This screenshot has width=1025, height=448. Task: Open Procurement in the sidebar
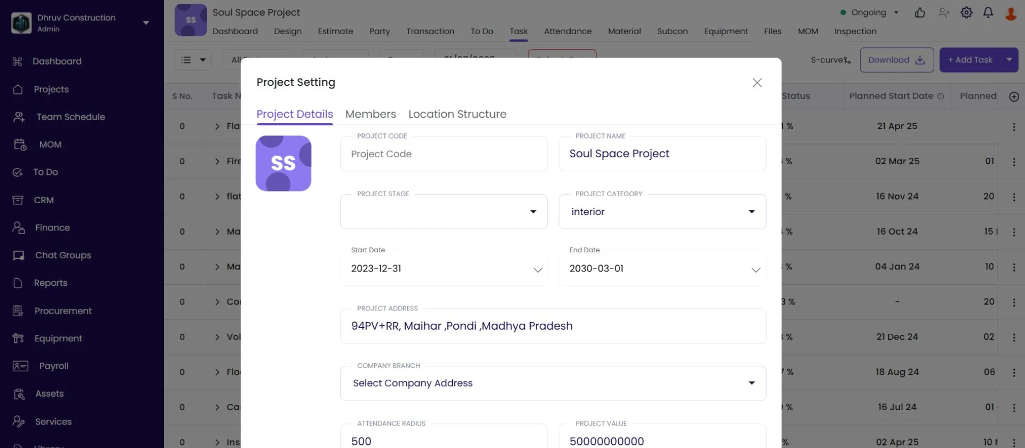63,311
